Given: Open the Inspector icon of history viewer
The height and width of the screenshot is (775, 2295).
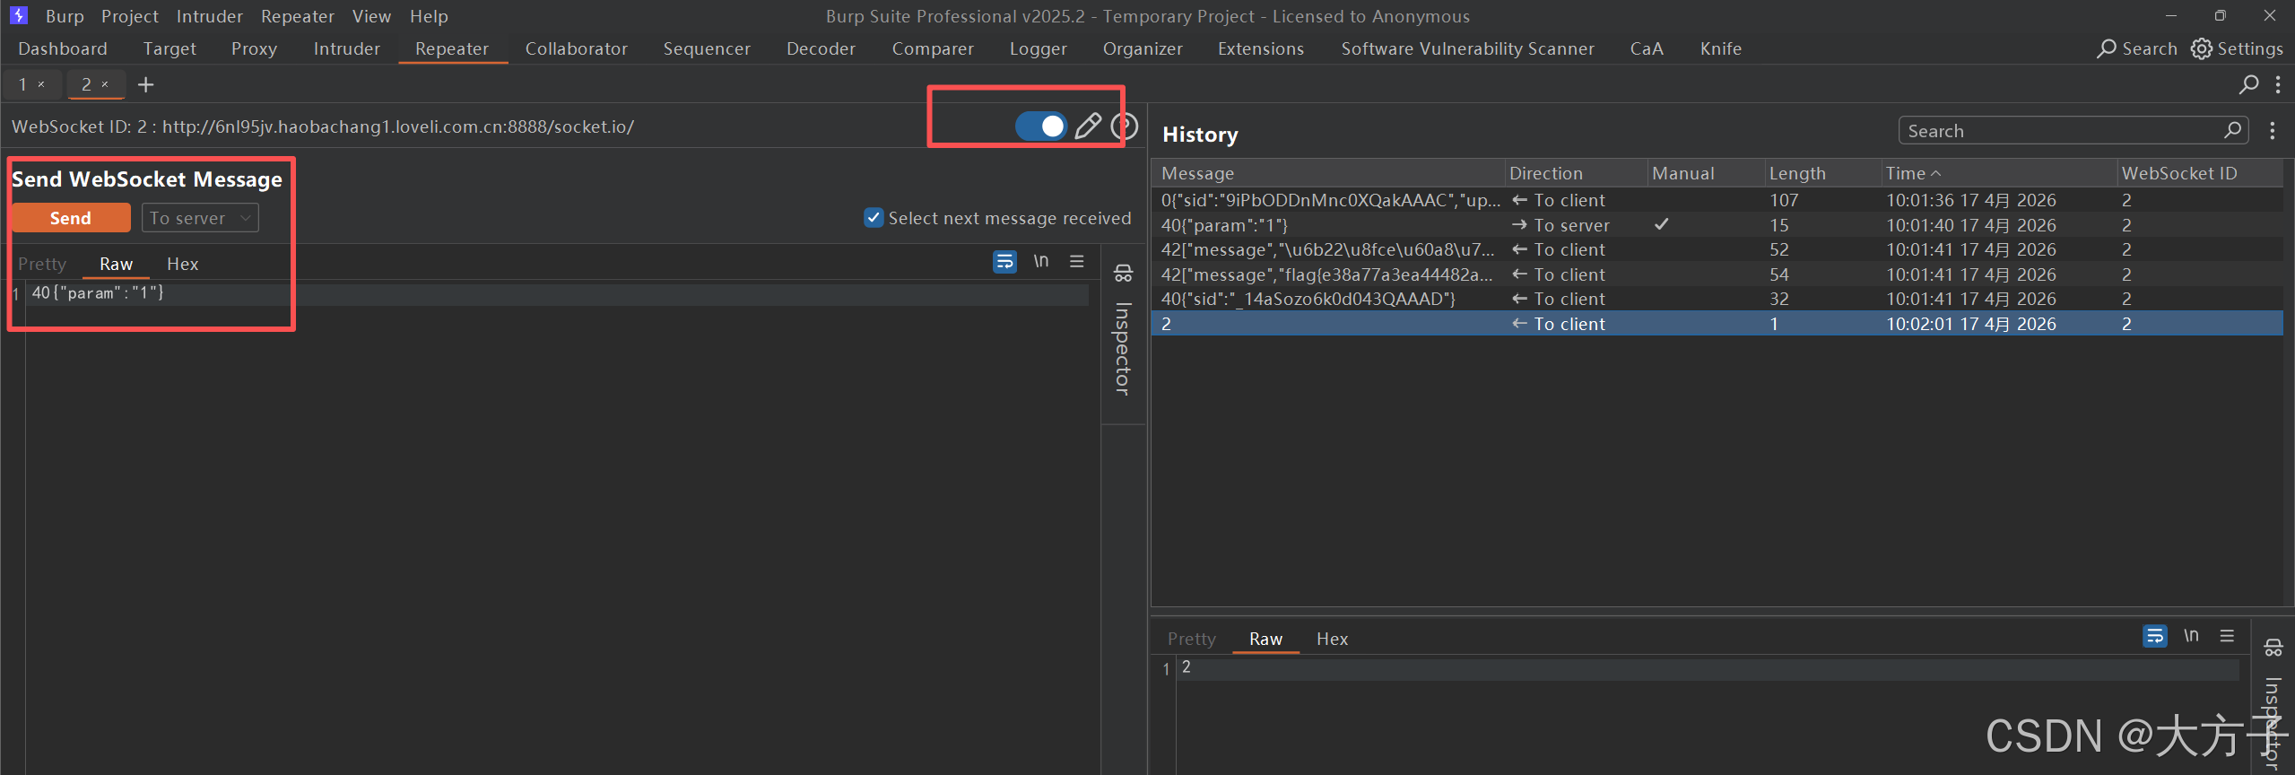Looking at the screenshot, I should (2273, 648).
